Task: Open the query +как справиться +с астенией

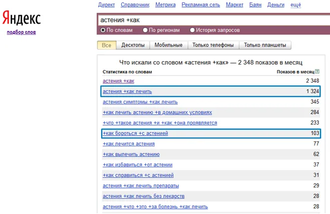Action: click(x=138, y=175)
